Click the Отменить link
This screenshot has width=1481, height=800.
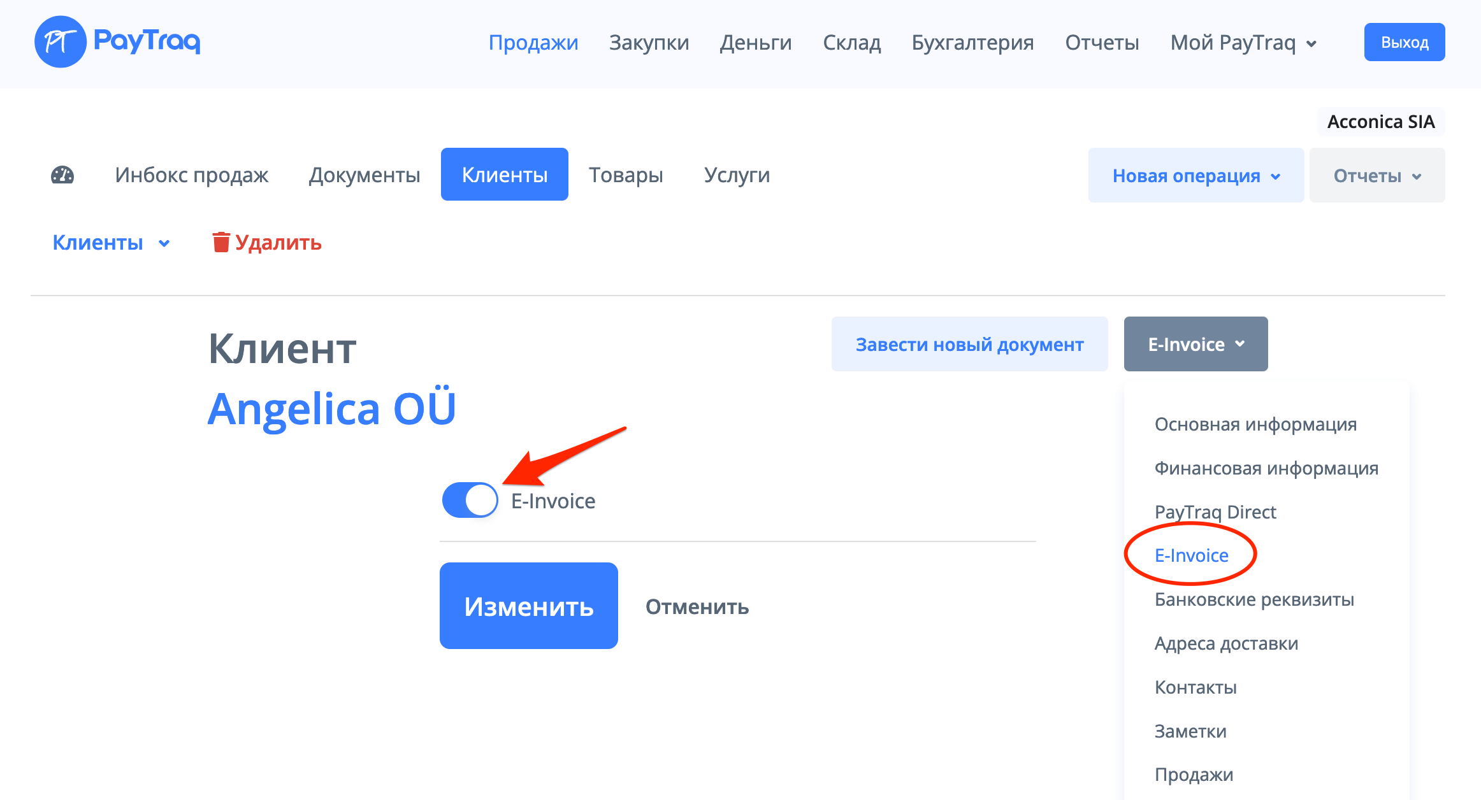(697, 606)
